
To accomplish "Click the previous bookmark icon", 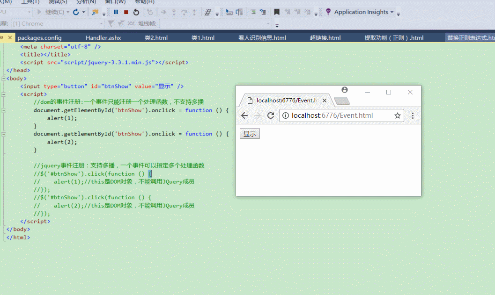I will point(287,12).
